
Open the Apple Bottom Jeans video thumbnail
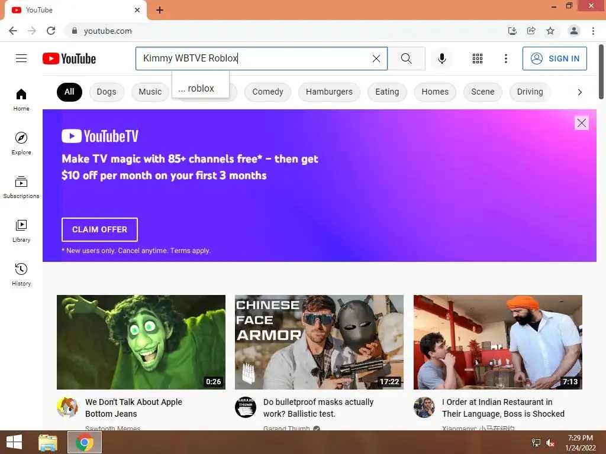(141, 342)
